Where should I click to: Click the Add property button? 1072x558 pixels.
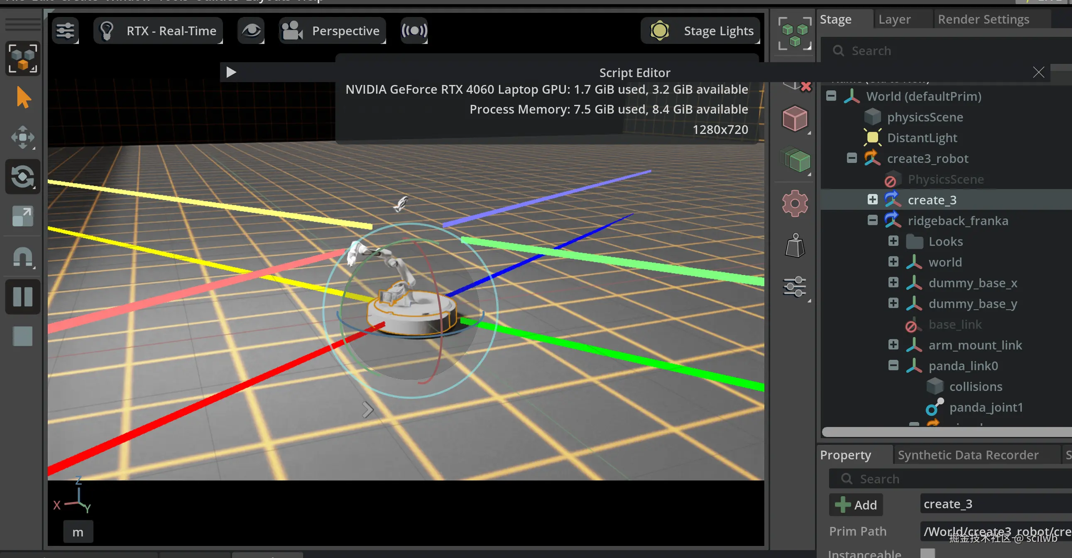tap(856, 505)
